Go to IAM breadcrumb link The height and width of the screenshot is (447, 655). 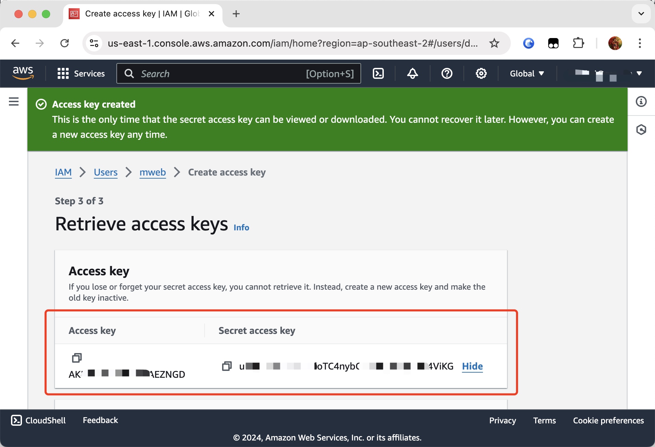[63, 172]
